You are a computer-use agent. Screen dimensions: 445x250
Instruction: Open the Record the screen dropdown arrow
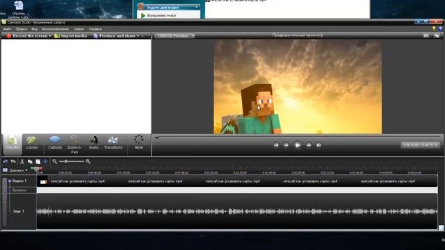pyautogui.click(x=50, y=36)
